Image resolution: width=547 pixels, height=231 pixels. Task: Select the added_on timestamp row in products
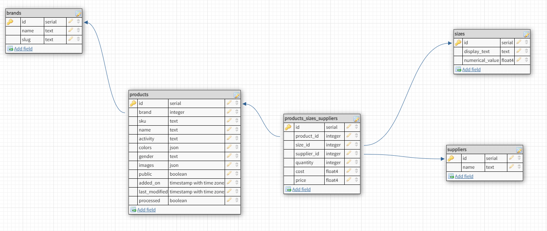pyautogui.click(x=152, y=183)
